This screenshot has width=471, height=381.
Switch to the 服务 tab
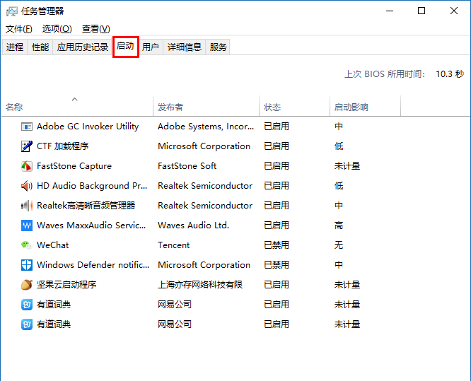point(218,47)
